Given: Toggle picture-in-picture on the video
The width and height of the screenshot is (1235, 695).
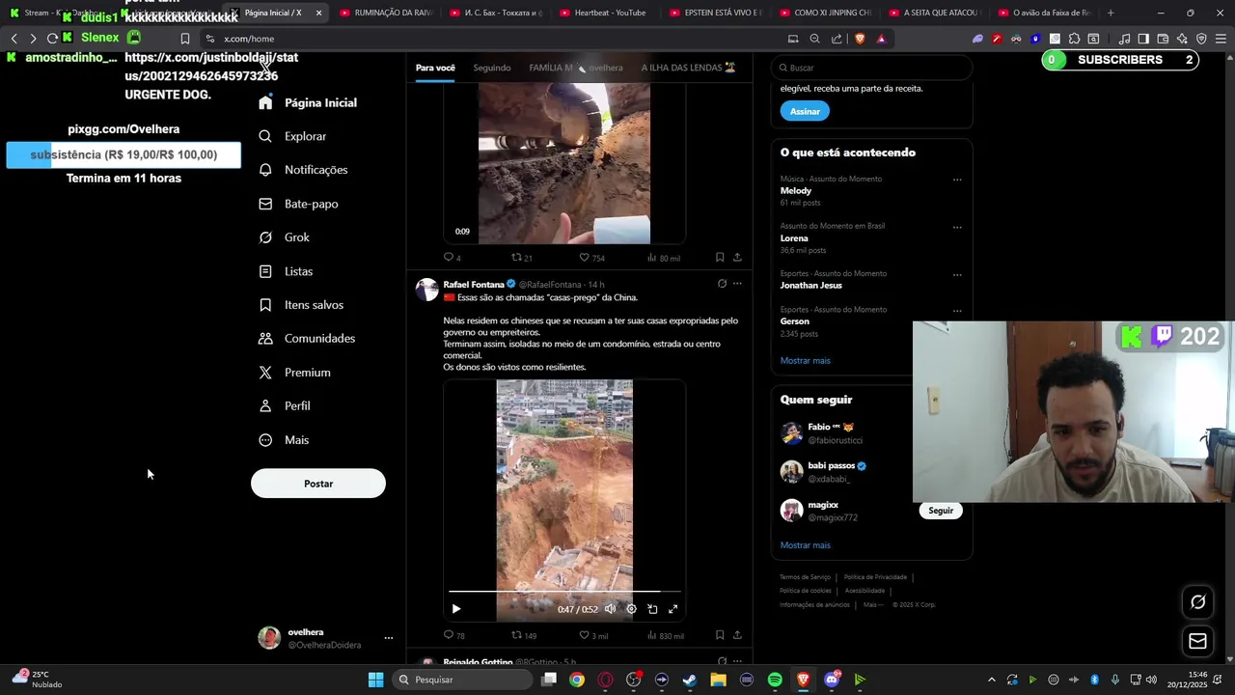Looking at the screenshot, I should (x=652, y=609).
